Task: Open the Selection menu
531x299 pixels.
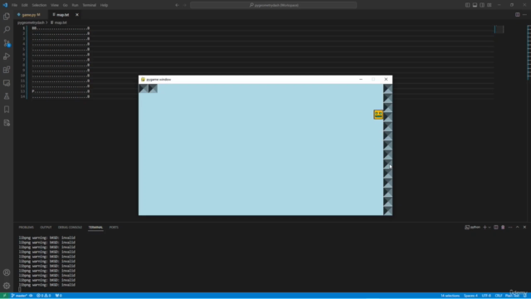Action: (39, 5)
